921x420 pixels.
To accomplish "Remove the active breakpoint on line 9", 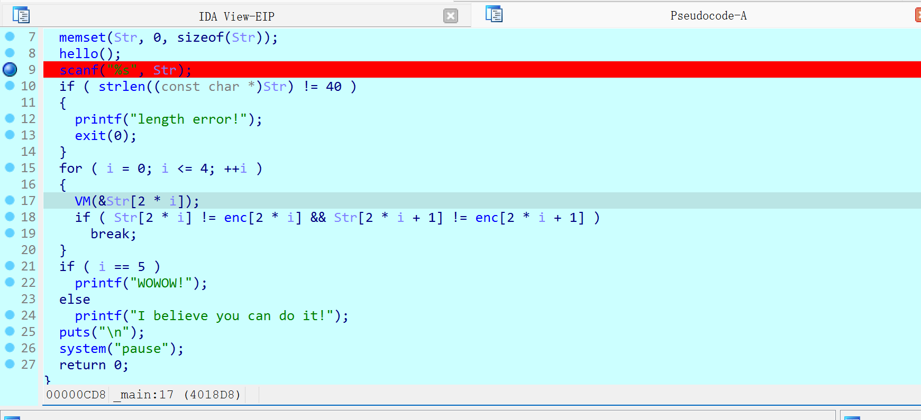I will coord(10,69).
